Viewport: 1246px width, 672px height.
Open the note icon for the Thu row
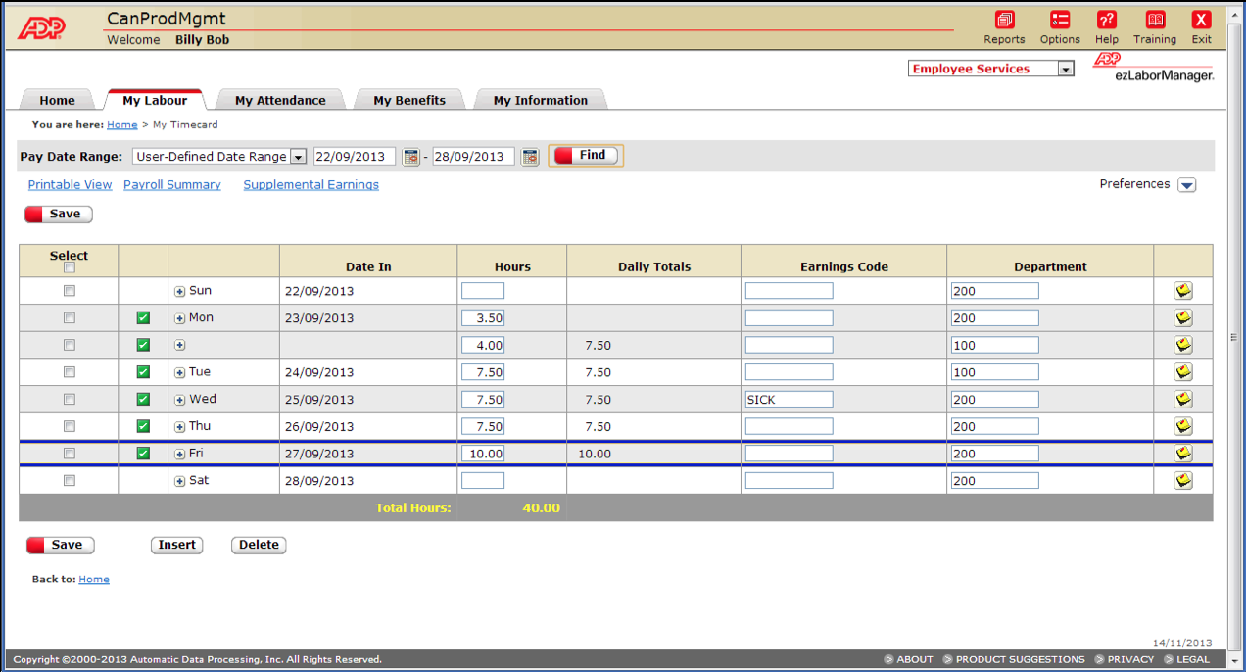click(x=1183, y=426)
